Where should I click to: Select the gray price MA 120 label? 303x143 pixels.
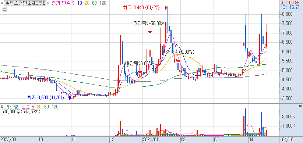pyautogui.click(x=103, y=3)
